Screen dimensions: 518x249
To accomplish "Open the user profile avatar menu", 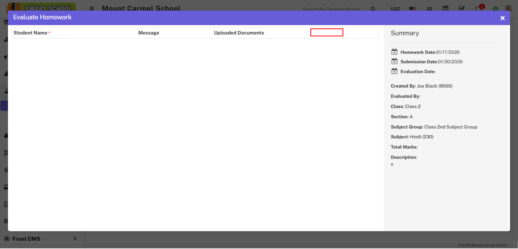I will pos(508,8).
